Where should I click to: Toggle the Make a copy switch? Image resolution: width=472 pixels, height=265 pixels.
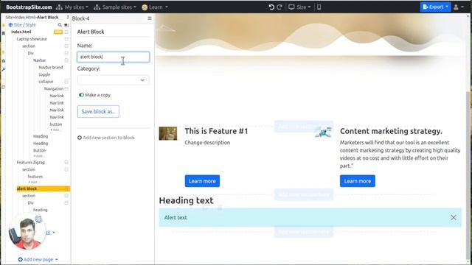point(81,95)
